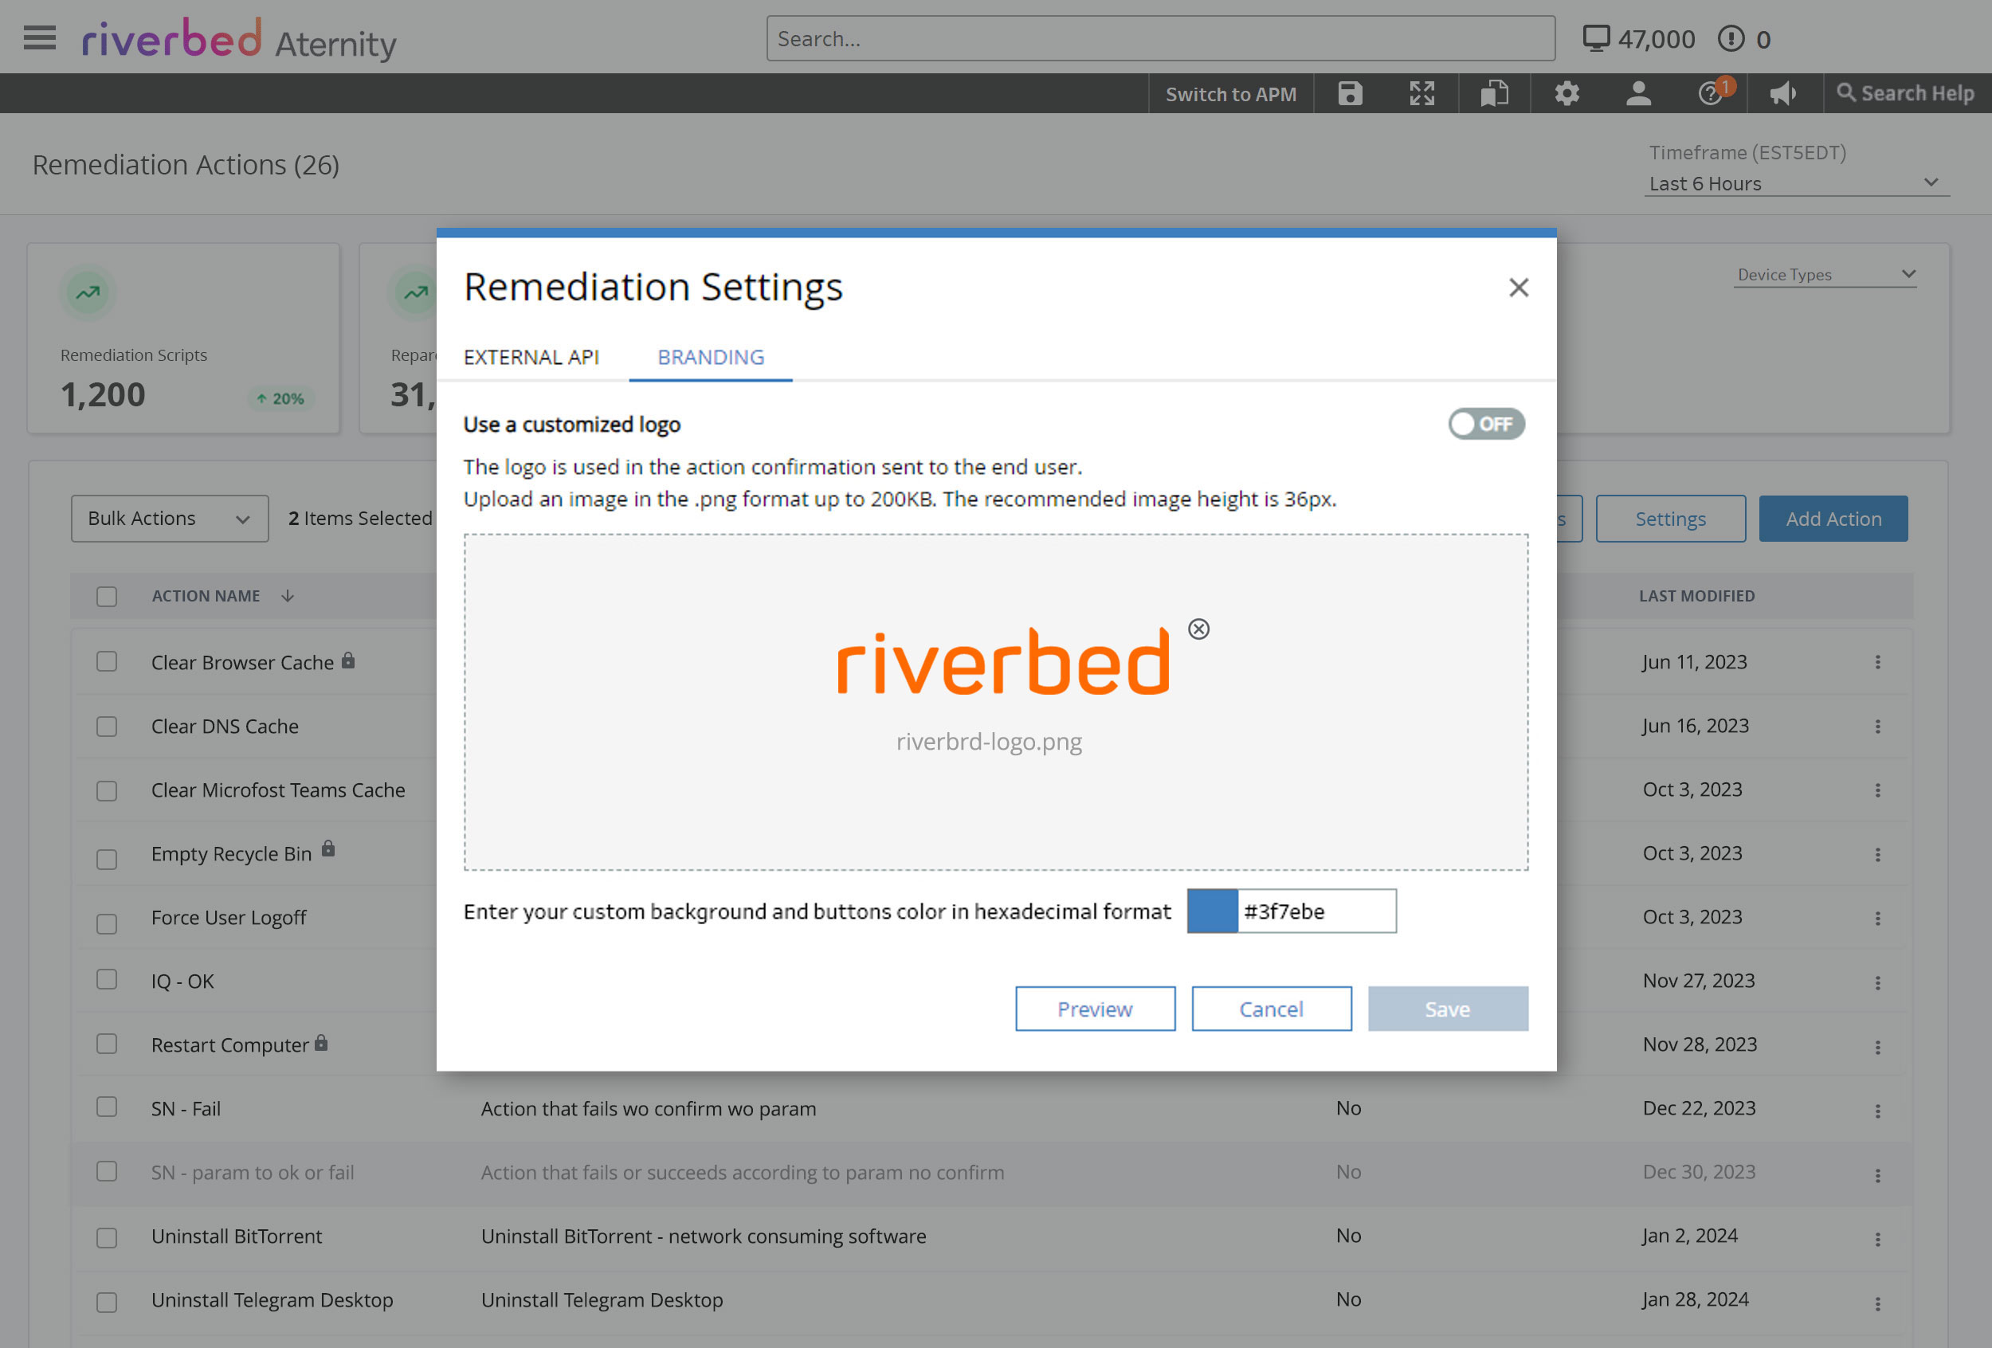Screen dimensions: 1992x1348
Task: Sort by Action Name arrow
Action: tap(287, 596)
